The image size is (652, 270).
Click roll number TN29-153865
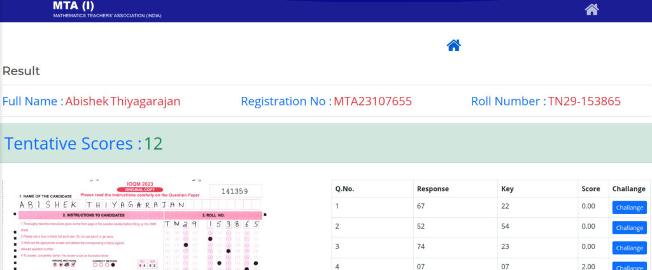coord(584,101)
